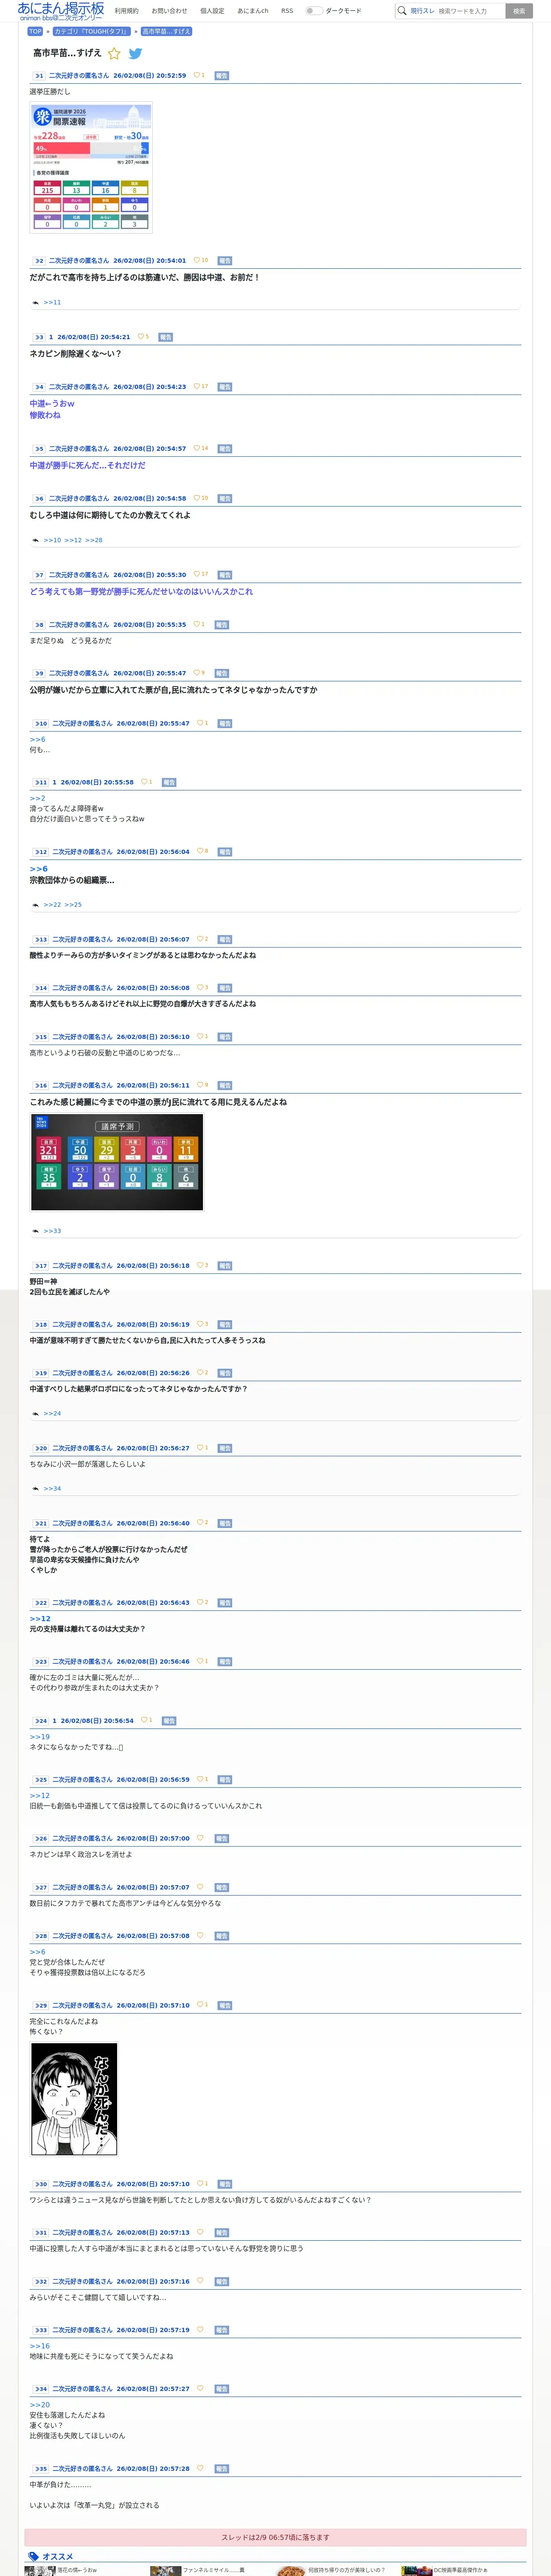
Task: Click the >>20 quote link in post 34
Action: coord(39,2405)
